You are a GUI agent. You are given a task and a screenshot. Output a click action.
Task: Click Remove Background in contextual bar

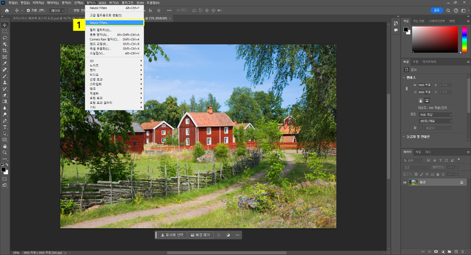pos(201,235)
